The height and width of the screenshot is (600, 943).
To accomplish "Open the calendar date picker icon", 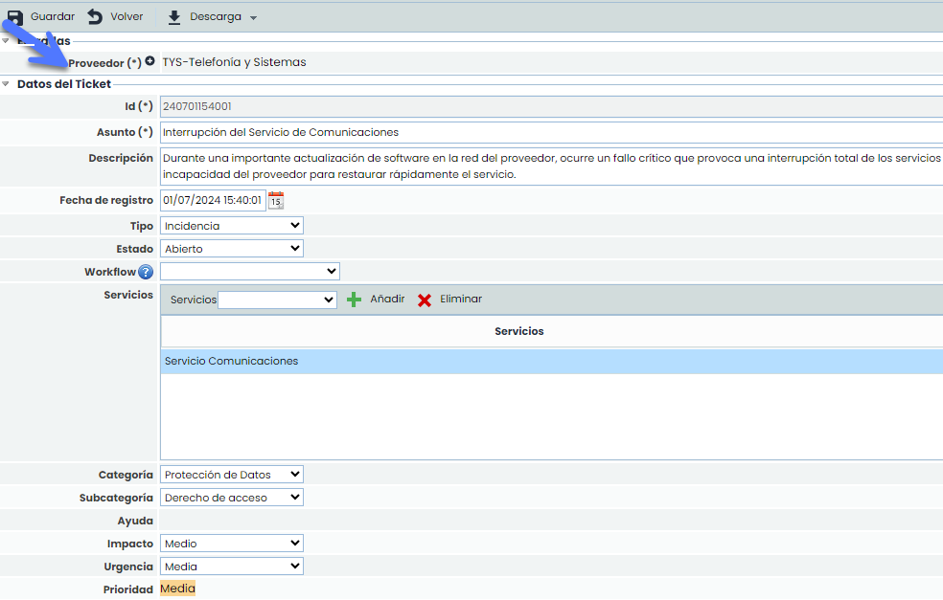I will point(276,201).
